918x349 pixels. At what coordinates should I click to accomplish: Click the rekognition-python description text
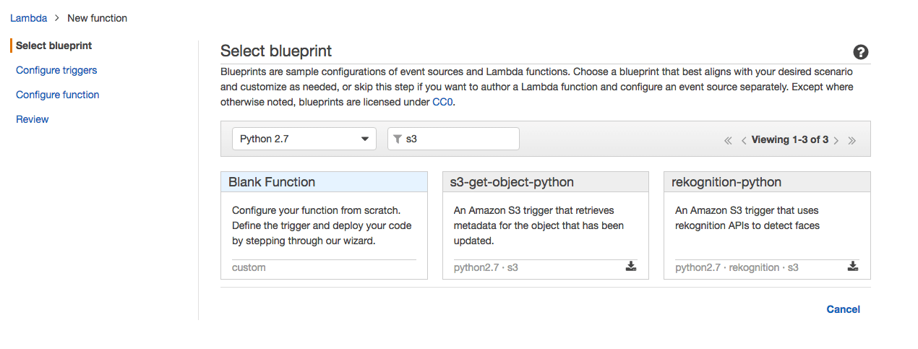point(747,217)
